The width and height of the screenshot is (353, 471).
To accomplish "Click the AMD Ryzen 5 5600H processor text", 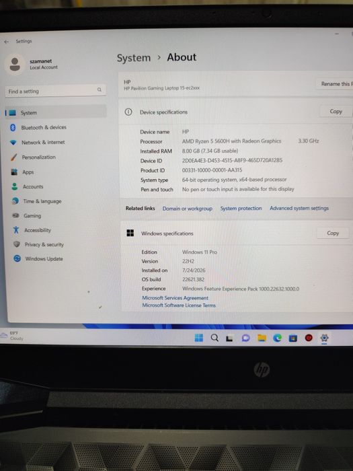I will [x=231, y=141].
